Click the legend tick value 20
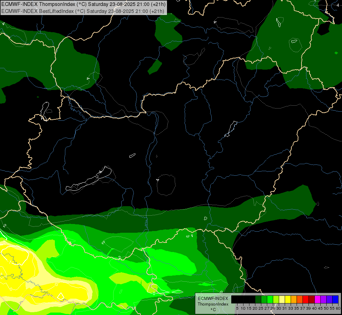 click(x=255, y=308)
